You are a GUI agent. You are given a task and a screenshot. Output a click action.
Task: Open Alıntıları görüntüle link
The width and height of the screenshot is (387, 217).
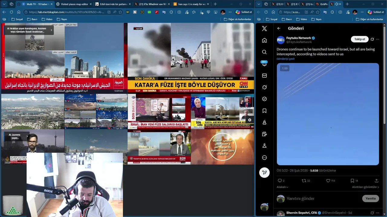365,187
